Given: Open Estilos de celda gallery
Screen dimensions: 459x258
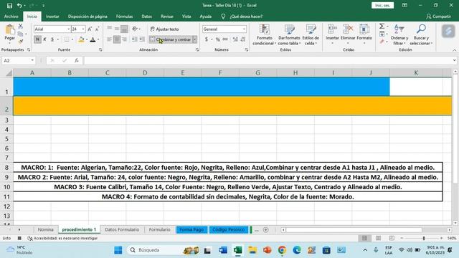Looking at the screenshot, I should [x=311, y=35].
